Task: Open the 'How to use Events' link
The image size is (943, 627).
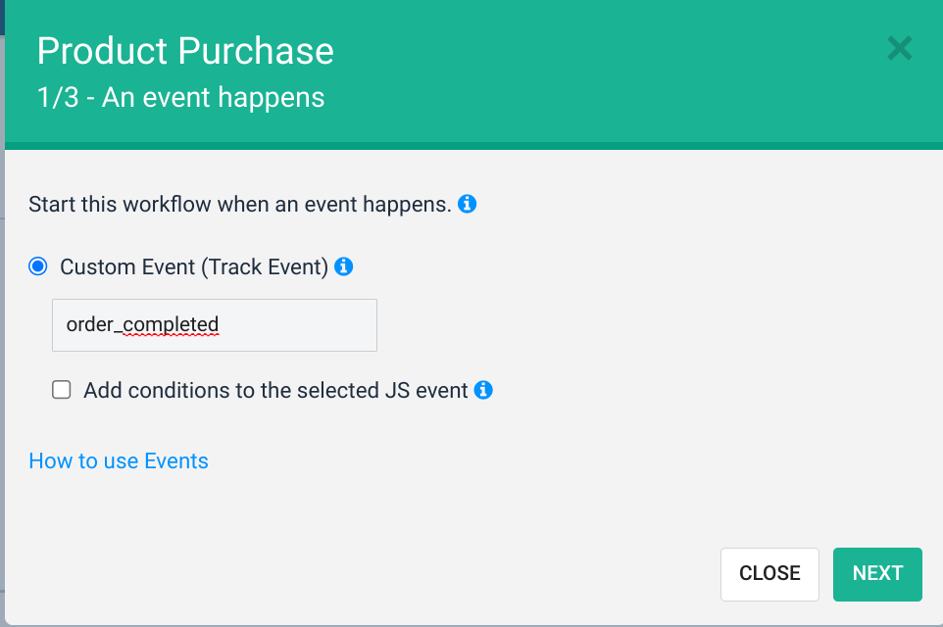Action: coord(119,460)
